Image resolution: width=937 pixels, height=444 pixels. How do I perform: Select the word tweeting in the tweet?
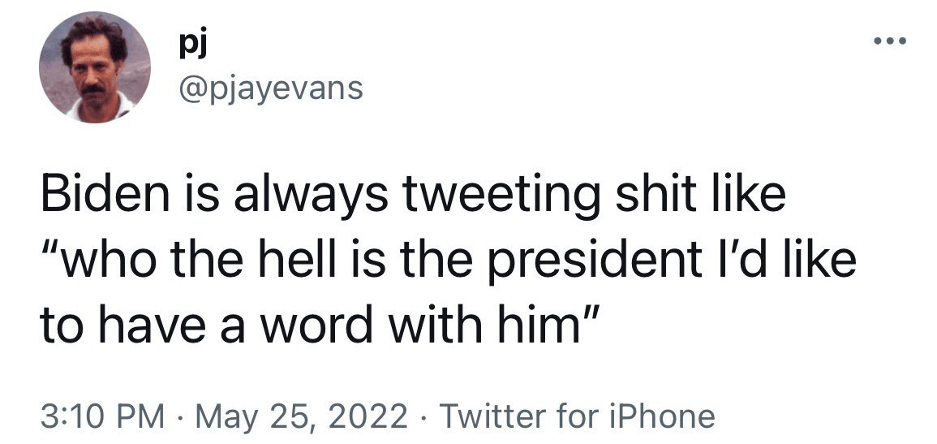(x=502, y=197)
